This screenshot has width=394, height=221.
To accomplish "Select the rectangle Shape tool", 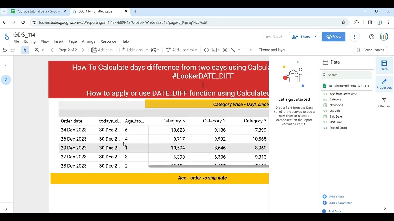I will pyautogui.click(x=245, y=50).
